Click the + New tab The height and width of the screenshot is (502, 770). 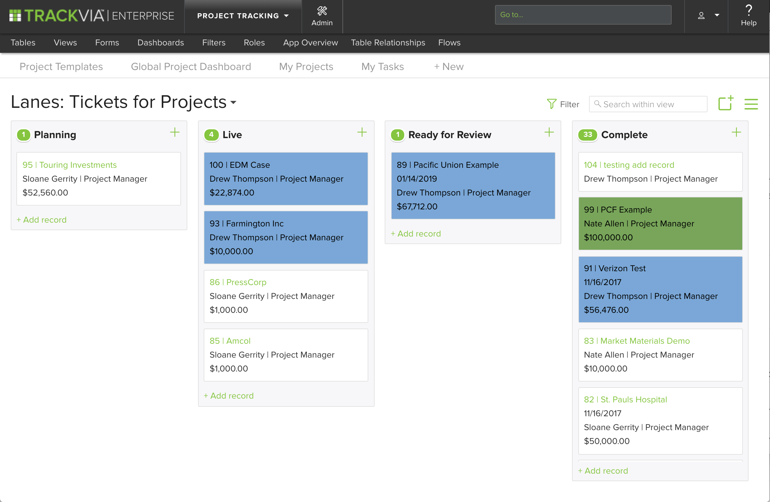coord(449,66)
